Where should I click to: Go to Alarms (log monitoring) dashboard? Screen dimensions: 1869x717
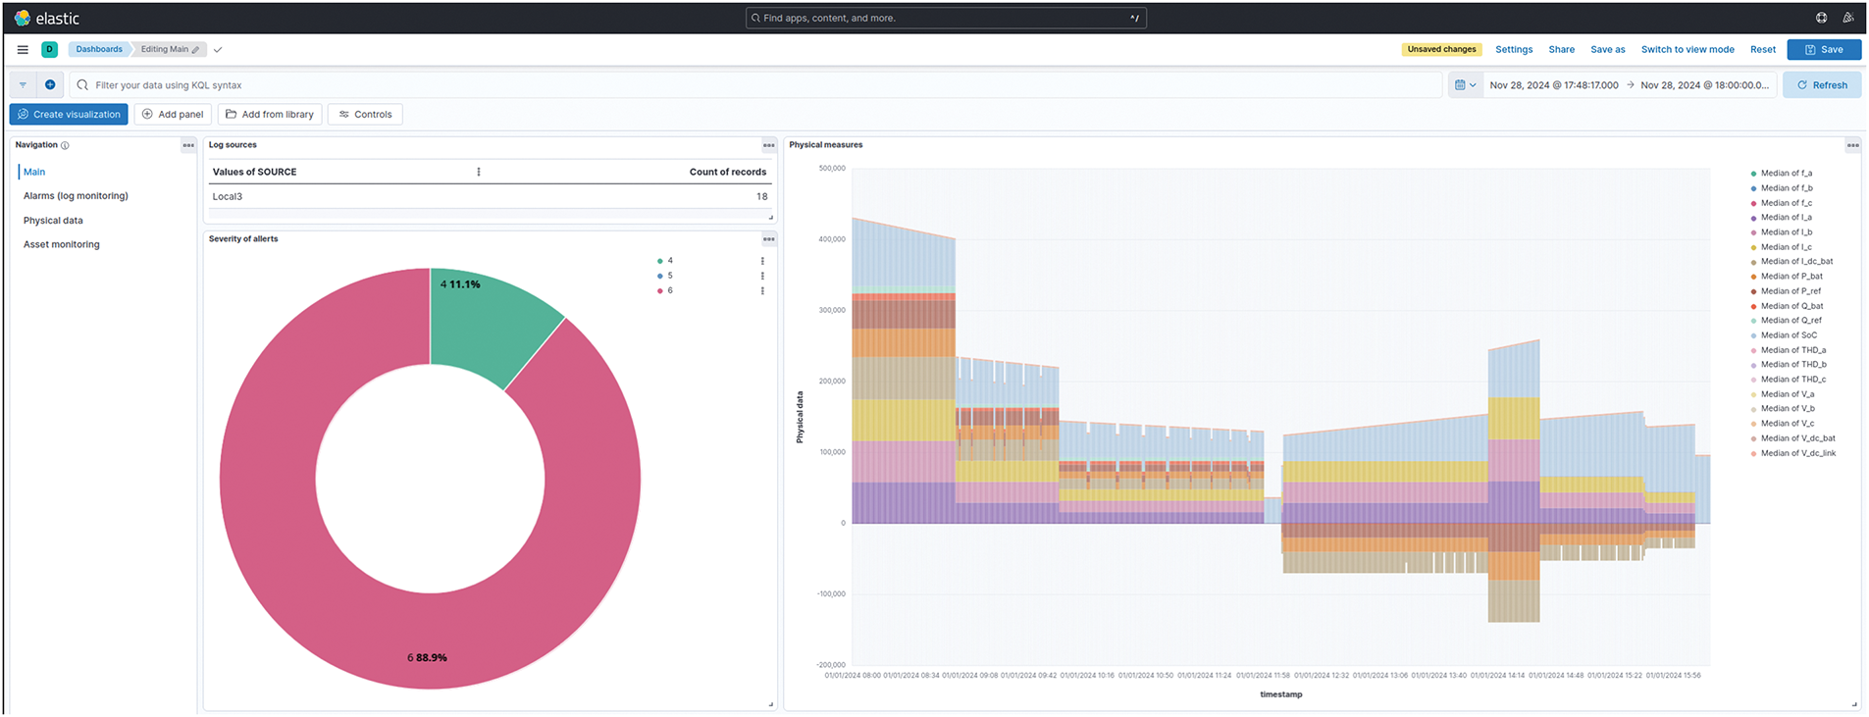[76, 196]
